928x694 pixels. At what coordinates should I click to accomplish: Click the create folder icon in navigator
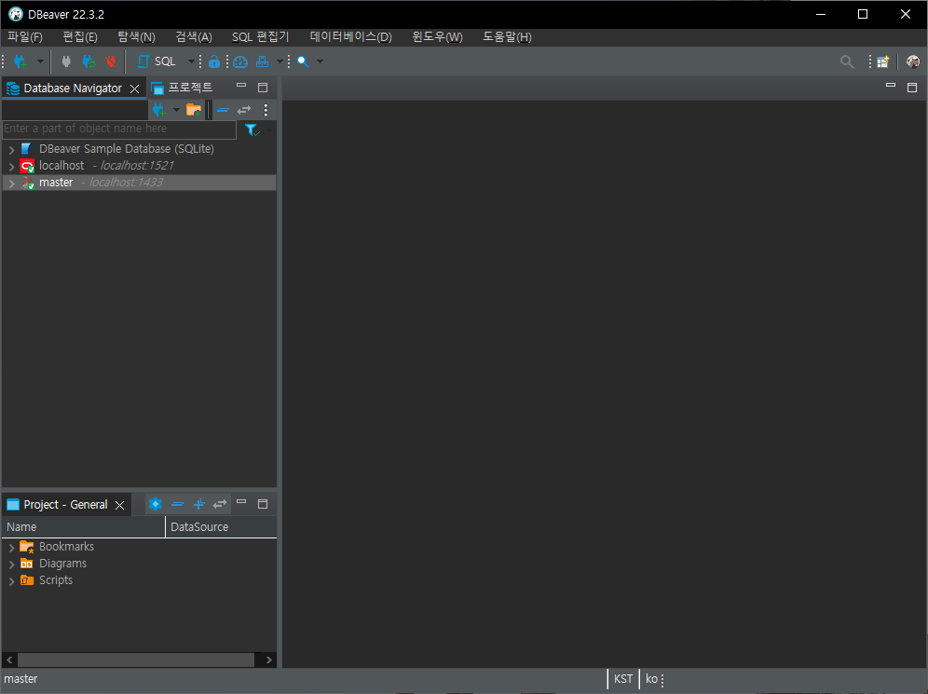pos(194,110)
